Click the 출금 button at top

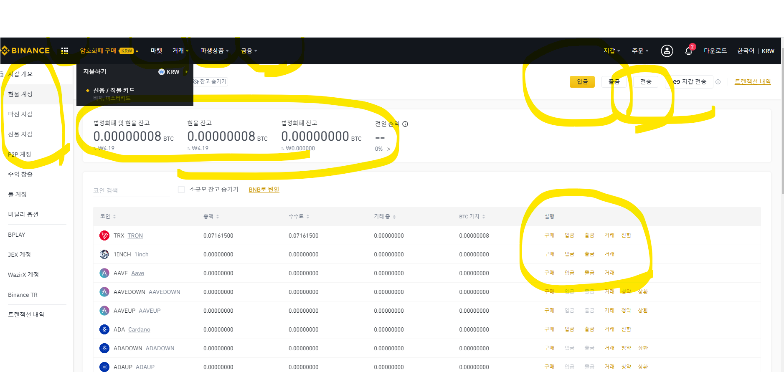coord(614,82)
